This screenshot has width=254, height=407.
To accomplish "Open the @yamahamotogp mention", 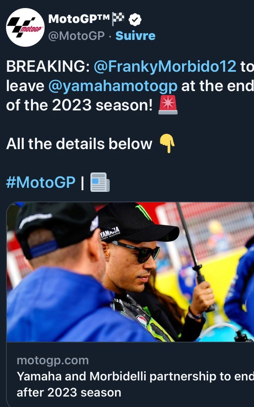I will (113, 86).
